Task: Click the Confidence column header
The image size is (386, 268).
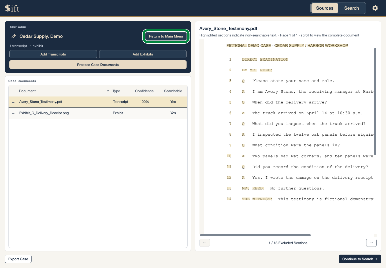Action: (x=144, y=91)
